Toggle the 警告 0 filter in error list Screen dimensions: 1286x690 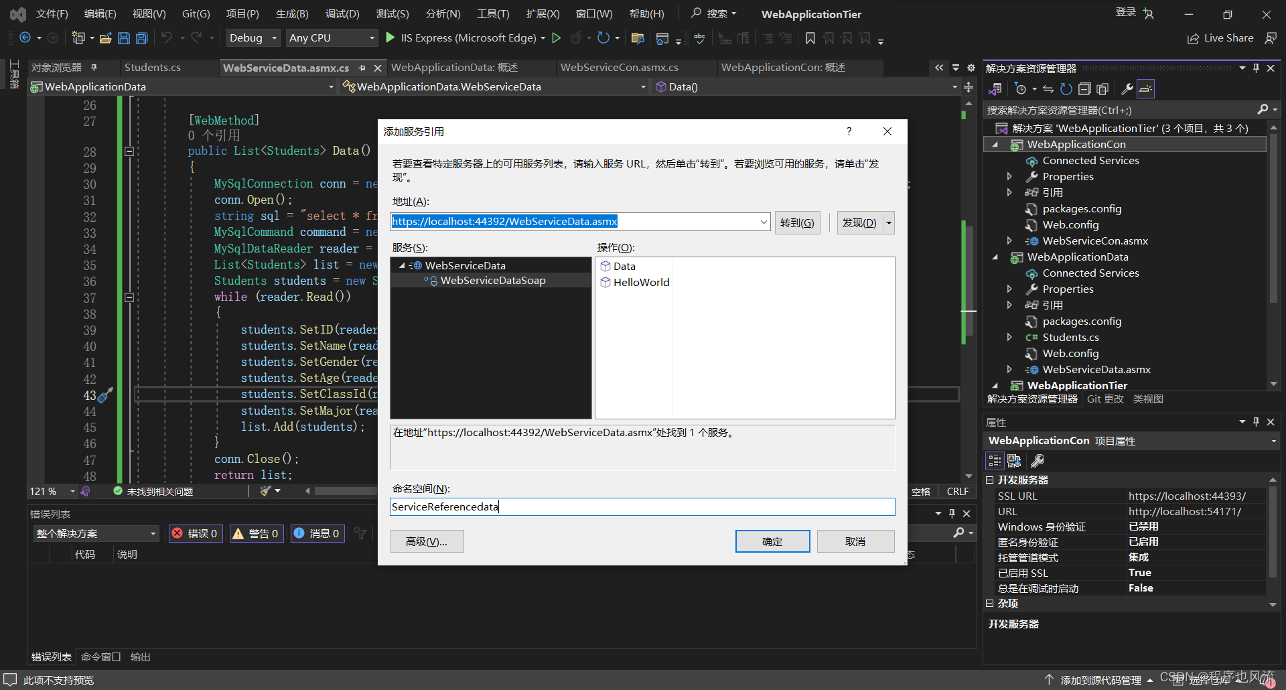(256, 533)
